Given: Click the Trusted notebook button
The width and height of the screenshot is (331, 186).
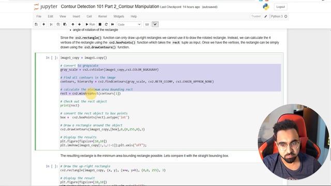Looking at the screenshot, I should [x=256, y=16].
